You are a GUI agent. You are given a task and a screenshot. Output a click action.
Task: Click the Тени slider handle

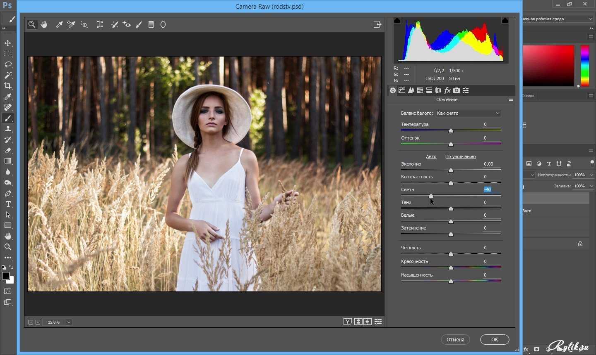point(451,208)
